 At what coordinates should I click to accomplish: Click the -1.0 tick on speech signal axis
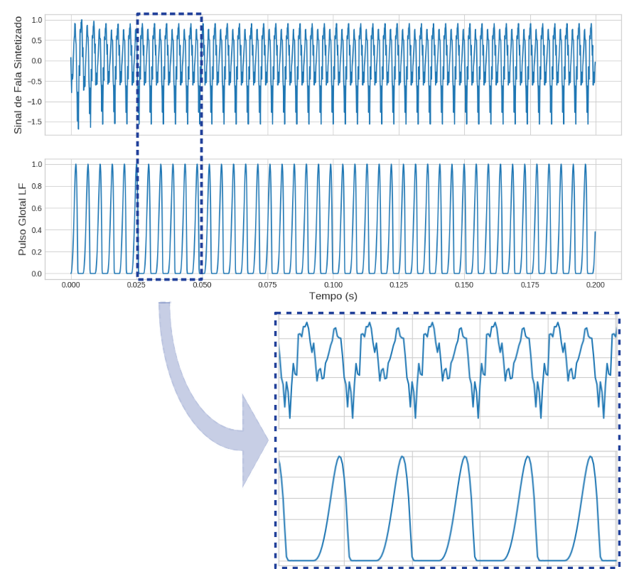click(x=33, y=102)
